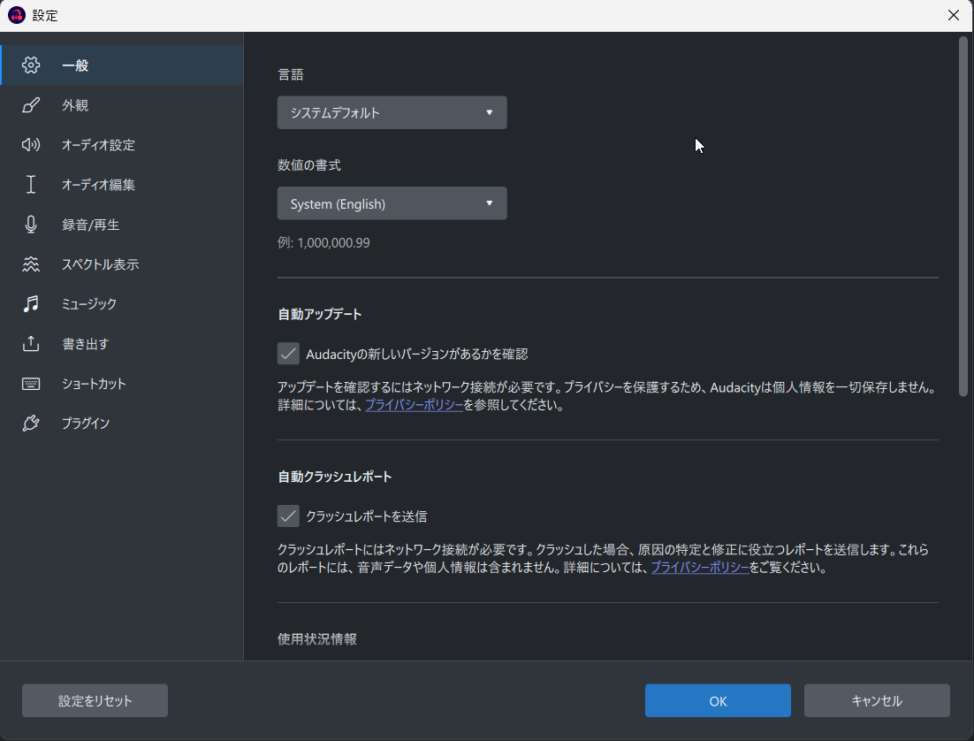Viewport: 974px width, 741px height.
Task: Switch to the 外観 tab label
Action: pos(75,105)
